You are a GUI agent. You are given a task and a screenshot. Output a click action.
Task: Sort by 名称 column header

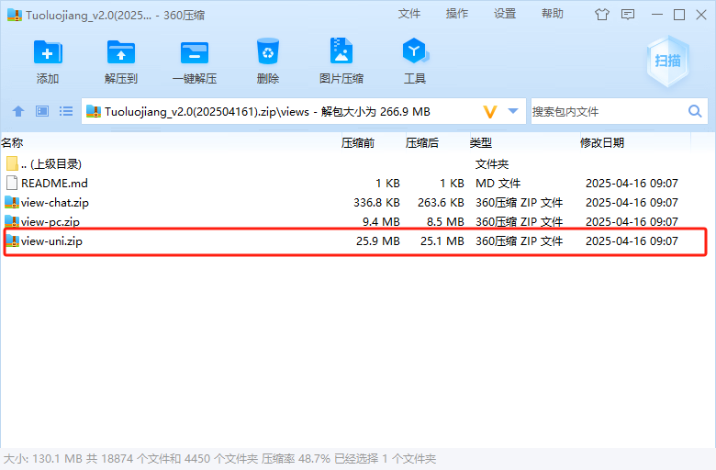click(12, 143)
